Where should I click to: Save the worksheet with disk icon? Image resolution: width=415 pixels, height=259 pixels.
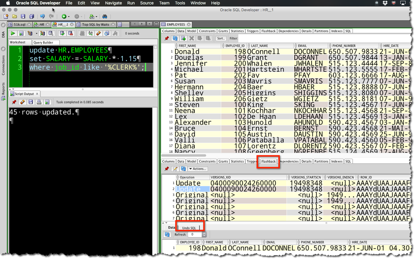[23, 16]
